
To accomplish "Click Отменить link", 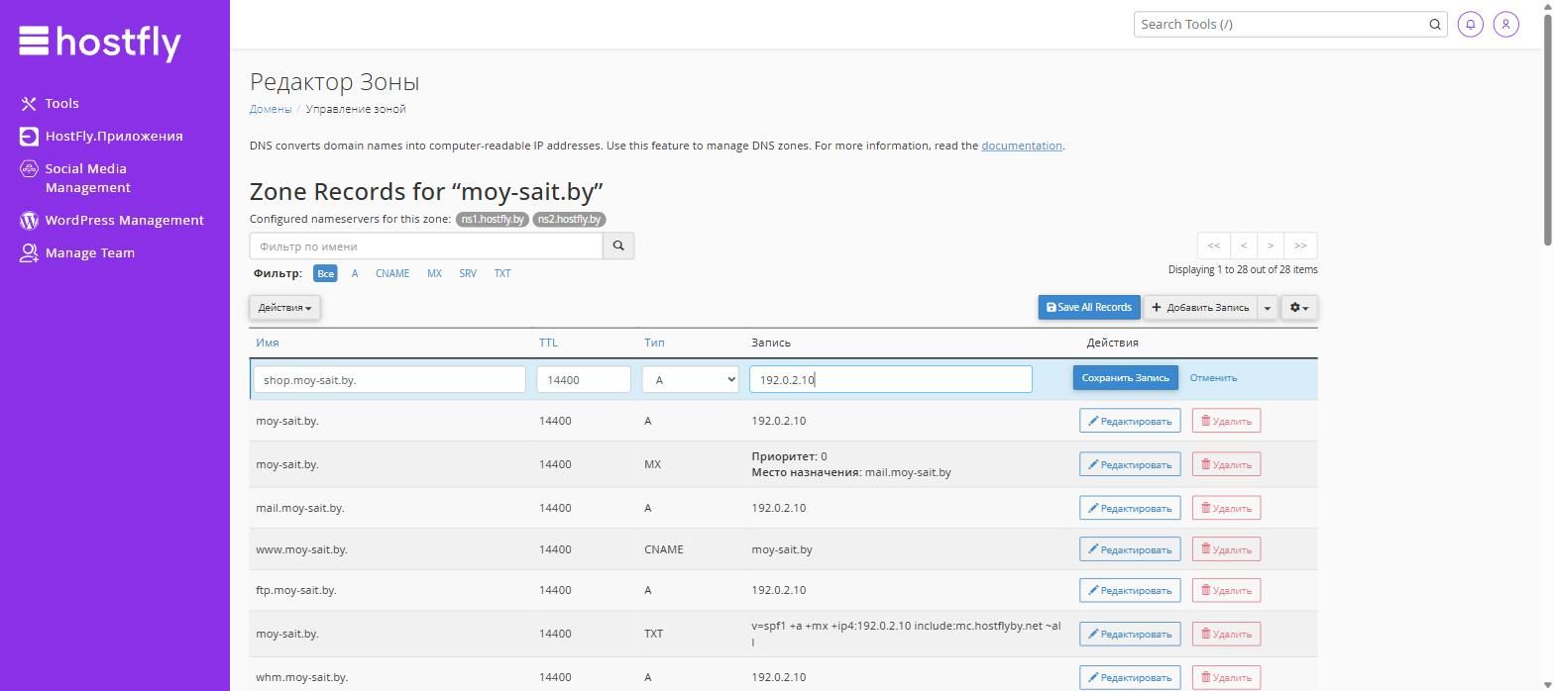I will click(x=1213, y=378).
